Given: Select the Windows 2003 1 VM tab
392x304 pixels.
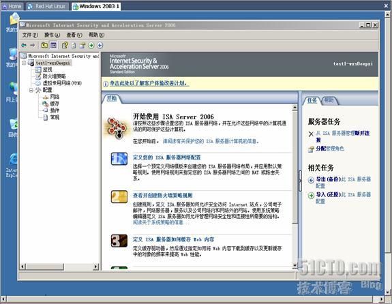Looking at the screenshot, I should coord(96,6).
